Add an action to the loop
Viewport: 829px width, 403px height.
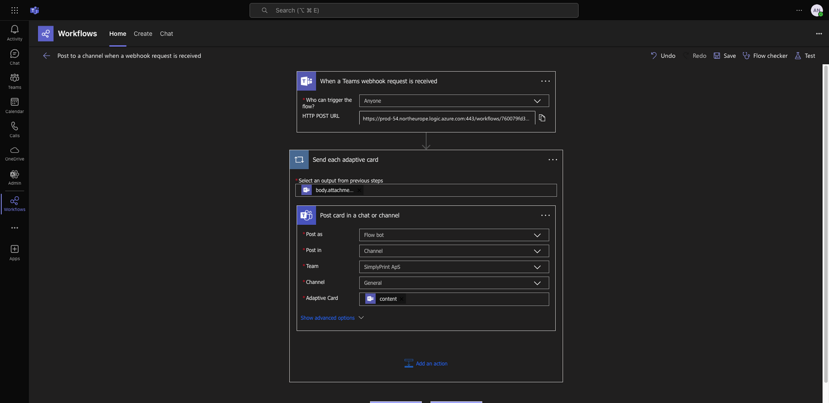coord(426,364)
